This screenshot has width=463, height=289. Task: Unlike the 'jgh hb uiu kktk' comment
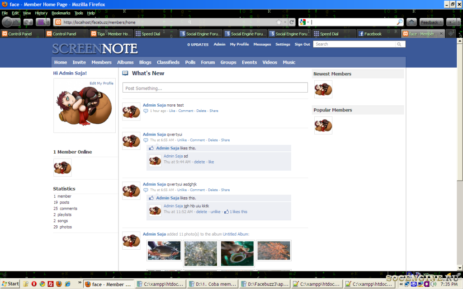click(x=215, y=212)
